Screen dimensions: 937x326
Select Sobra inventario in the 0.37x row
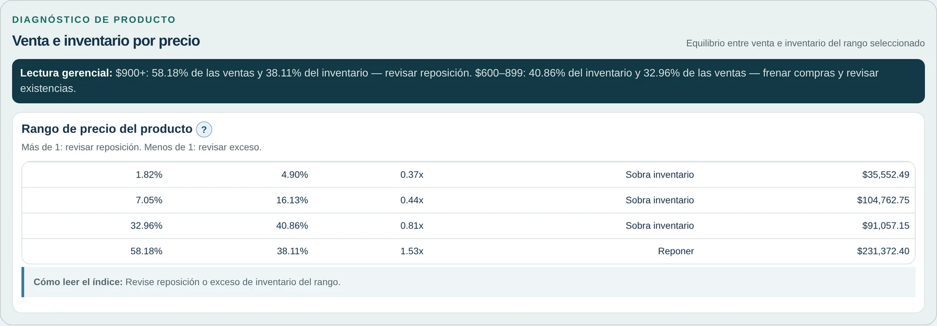(660, 175)
